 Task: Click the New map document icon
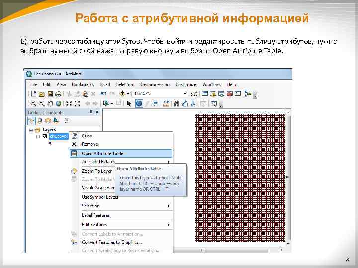point(34,94)
